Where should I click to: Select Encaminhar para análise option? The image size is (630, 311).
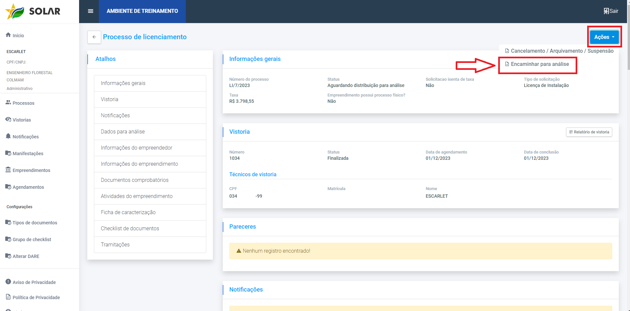[x=537, y=64]
